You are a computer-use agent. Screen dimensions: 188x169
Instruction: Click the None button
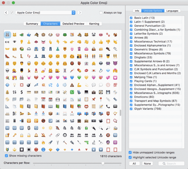147,164
